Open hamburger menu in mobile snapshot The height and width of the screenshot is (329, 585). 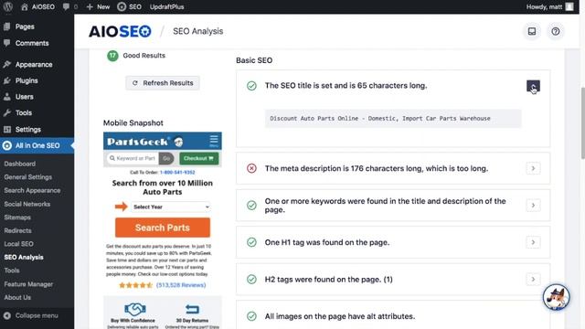pos(214,141)
